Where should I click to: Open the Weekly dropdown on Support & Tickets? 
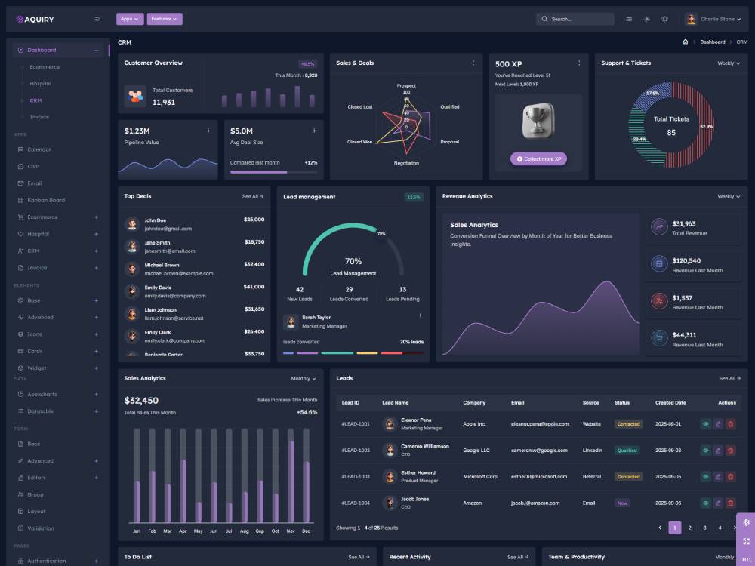(729, 63)
